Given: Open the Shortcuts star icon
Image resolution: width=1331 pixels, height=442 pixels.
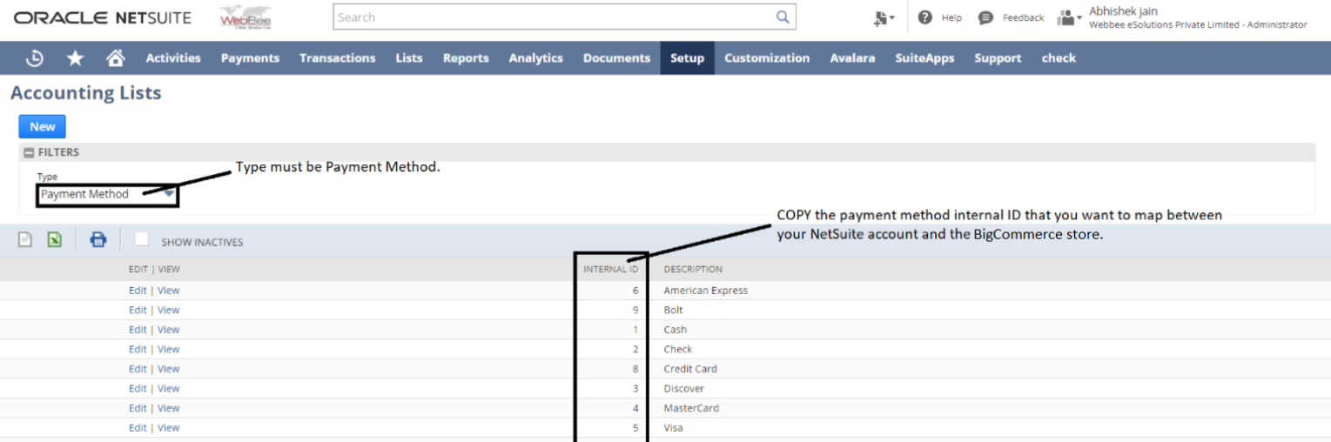Looking at the screenshot, I should (x=76, y=58).
